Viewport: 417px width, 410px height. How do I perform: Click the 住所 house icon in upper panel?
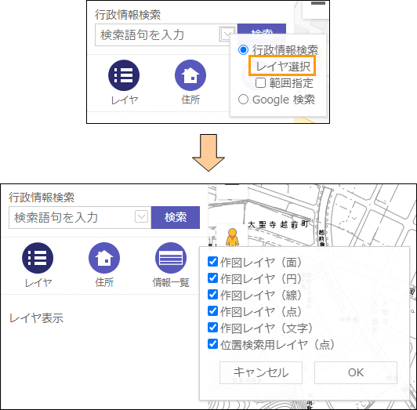click(190, 75)
